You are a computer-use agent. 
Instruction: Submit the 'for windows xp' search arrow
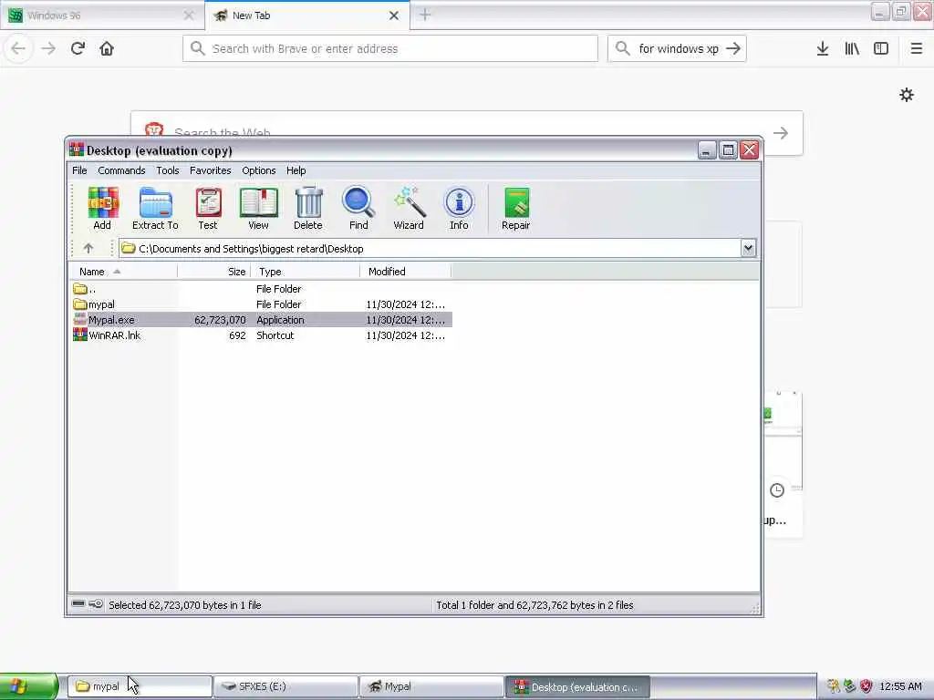pyautogui.click(x=733, y=48)
